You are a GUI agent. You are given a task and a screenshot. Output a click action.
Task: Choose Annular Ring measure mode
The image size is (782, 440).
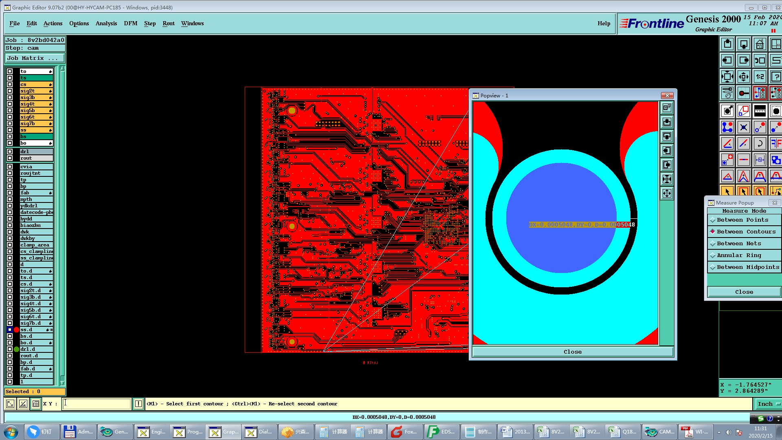pyautogui.click(x=739, y=255)
